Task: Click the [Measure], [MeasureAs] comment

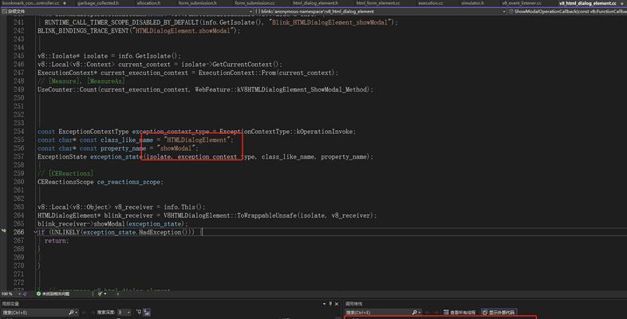Action: coord(81,81)
